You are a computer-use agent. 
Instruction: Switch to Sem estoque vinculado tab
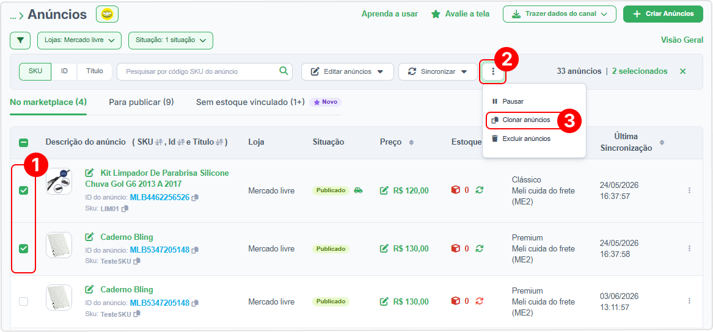pos(250,102)
